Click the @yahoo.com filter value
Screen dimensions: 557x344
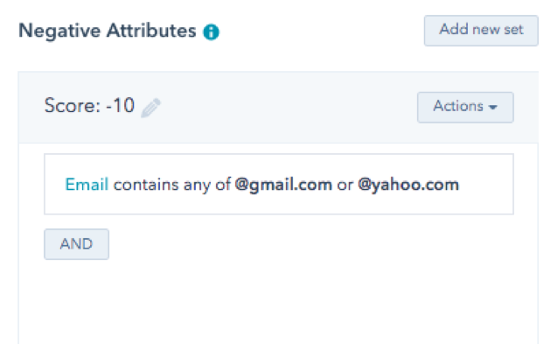click(x=408, y=185)
